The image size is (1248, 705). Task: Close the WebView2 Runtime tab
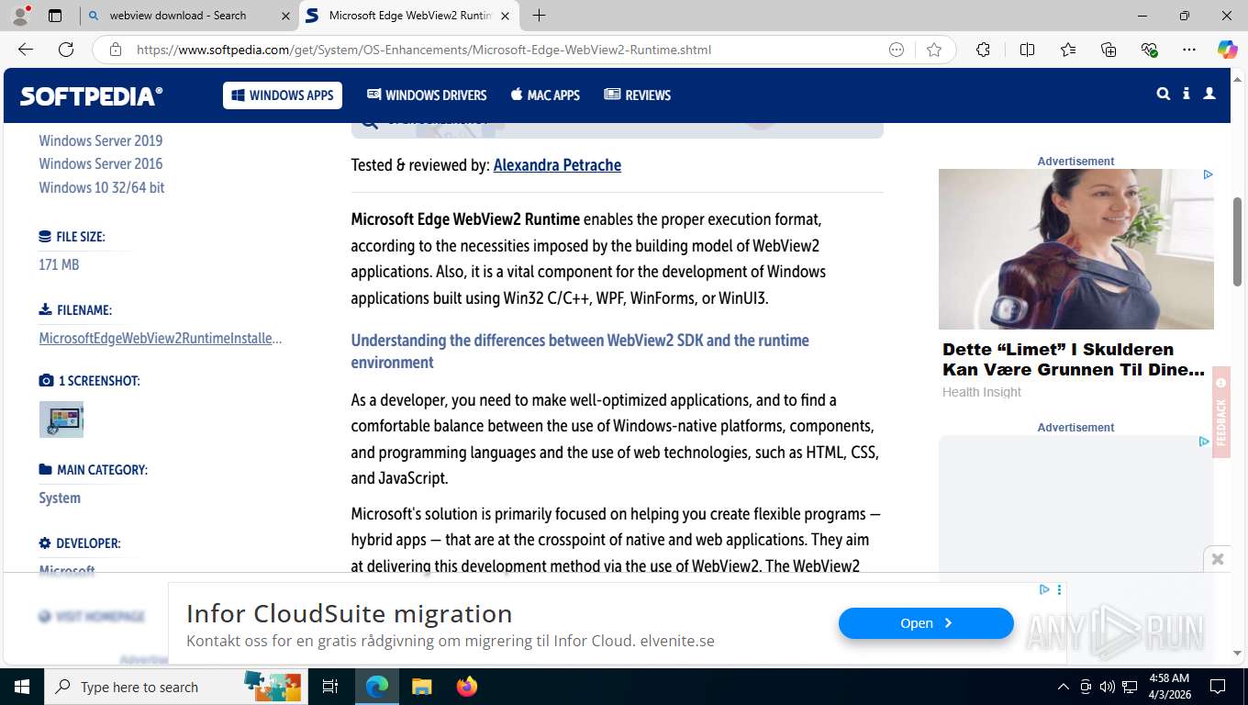coord(507,16)
